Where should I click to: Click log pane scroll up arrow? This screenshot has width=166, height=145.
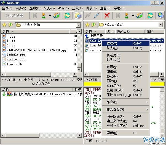162,90
